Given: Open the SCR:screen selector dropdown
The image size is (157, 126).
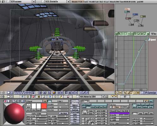Looking at the screenshot, I should 8,2.
